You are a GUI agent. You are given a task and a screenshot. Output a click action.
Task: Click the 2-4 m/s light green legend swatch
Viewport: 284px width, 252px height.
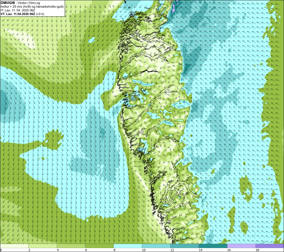[x=43, y=246]
